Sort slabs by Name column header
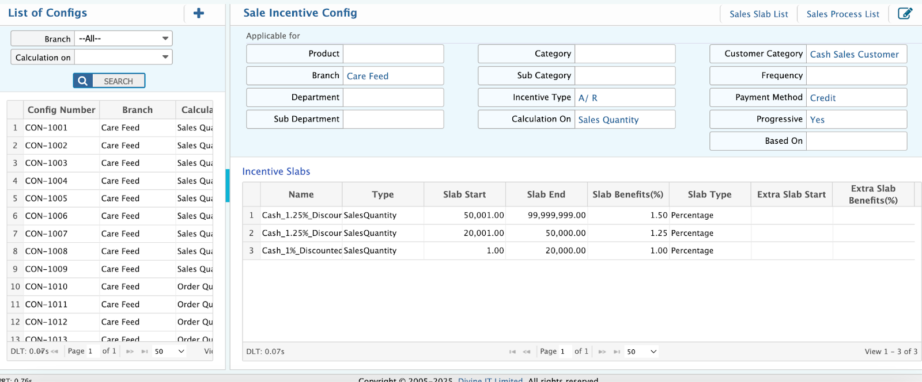The width and height of the screenshot is (922, 382). [301, 194]
